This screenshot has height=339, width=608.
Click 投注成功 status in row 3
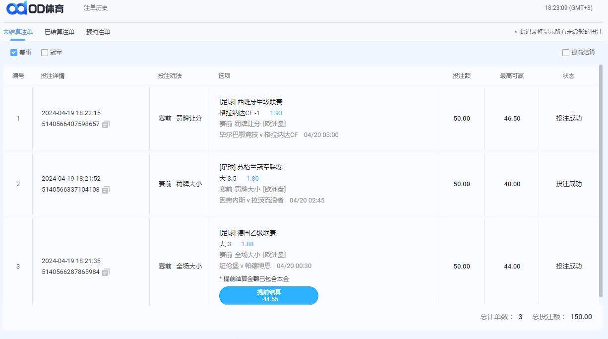569,267
